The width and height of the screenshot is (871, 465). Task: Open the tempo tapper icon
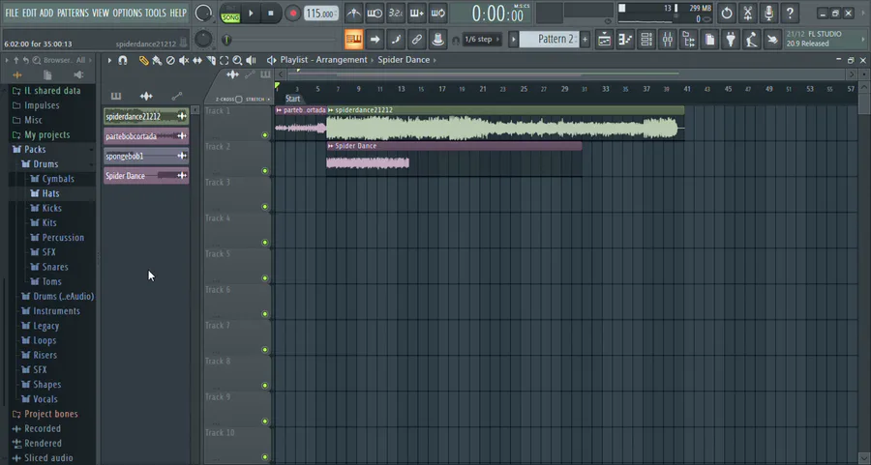pos(752,40)
